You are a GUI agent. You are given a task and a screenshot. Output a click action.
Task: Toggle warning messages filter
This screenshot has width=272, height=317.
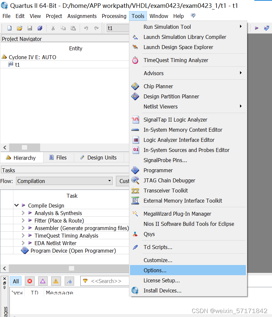coord(56,281)
